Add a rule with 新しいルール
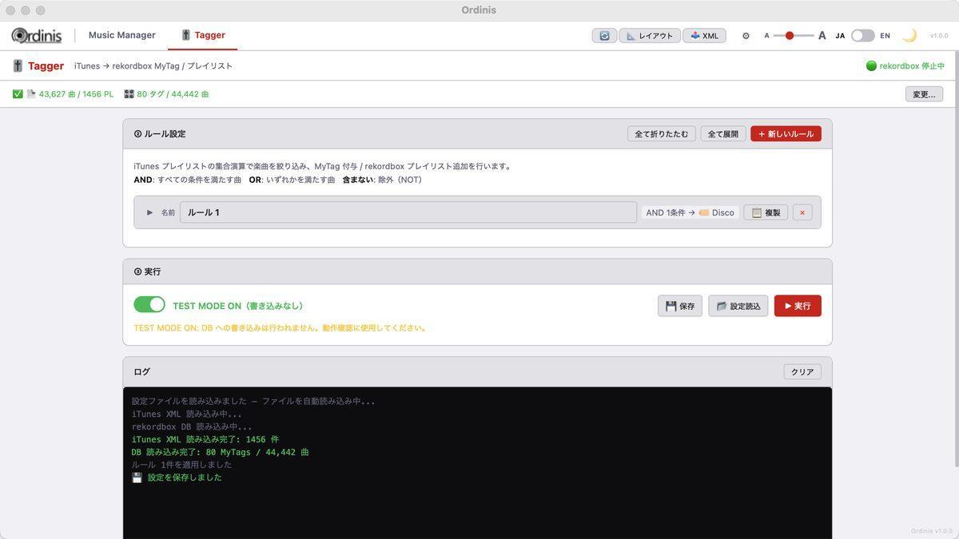This screenshot has height=539, width=959. tap(786, 134)
